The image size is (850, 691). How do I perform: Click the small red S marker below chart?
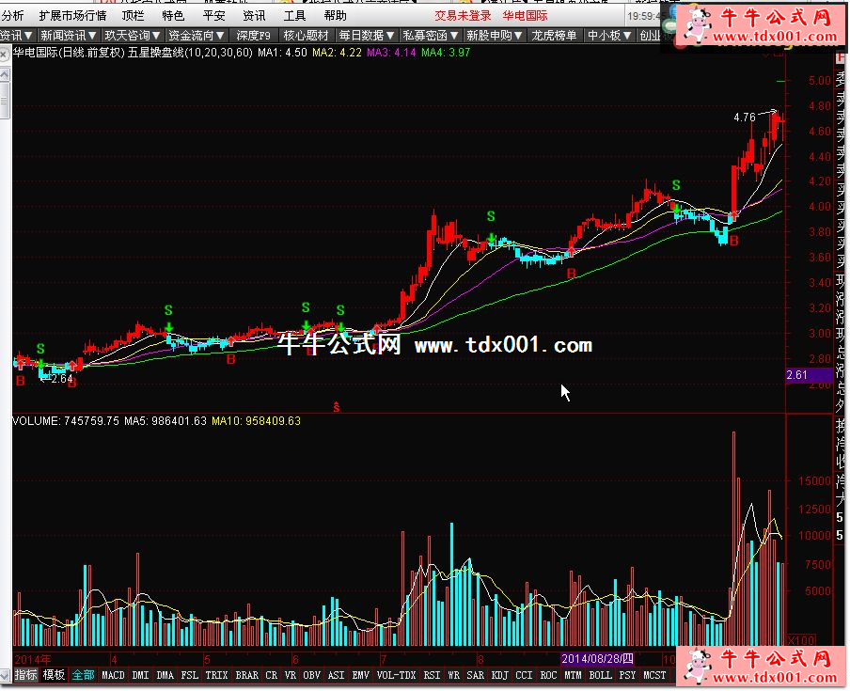tap(336, 406)
